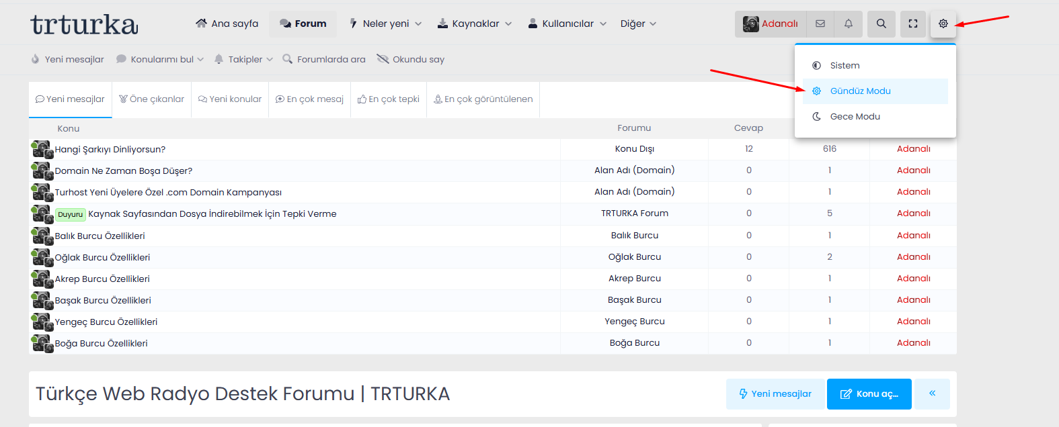
Task: Click Adanalı in Hangi Şarkıyı row
Action: pos(914,148)
